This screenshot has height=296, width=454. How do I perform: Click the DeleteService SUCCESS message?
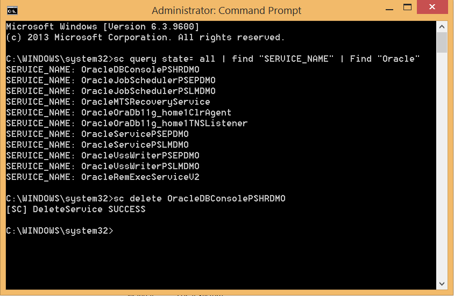76,210
